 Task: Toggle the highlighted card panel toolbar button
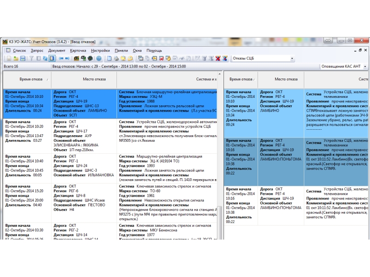[x=52, y=59]
